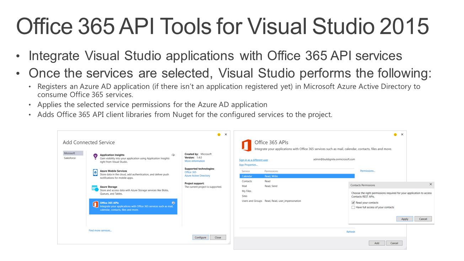464x261 pixels.
Task: Click the status icon on the Office 365 APIs row
Action: [174, 203]
